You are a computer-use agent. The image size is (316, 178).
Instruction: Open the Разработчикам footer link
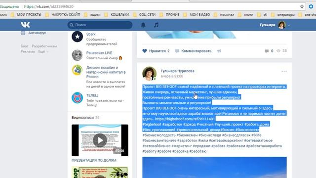44,46
